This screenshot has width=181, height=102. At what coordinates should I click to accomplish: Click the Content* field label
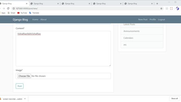tap(20, 28)
